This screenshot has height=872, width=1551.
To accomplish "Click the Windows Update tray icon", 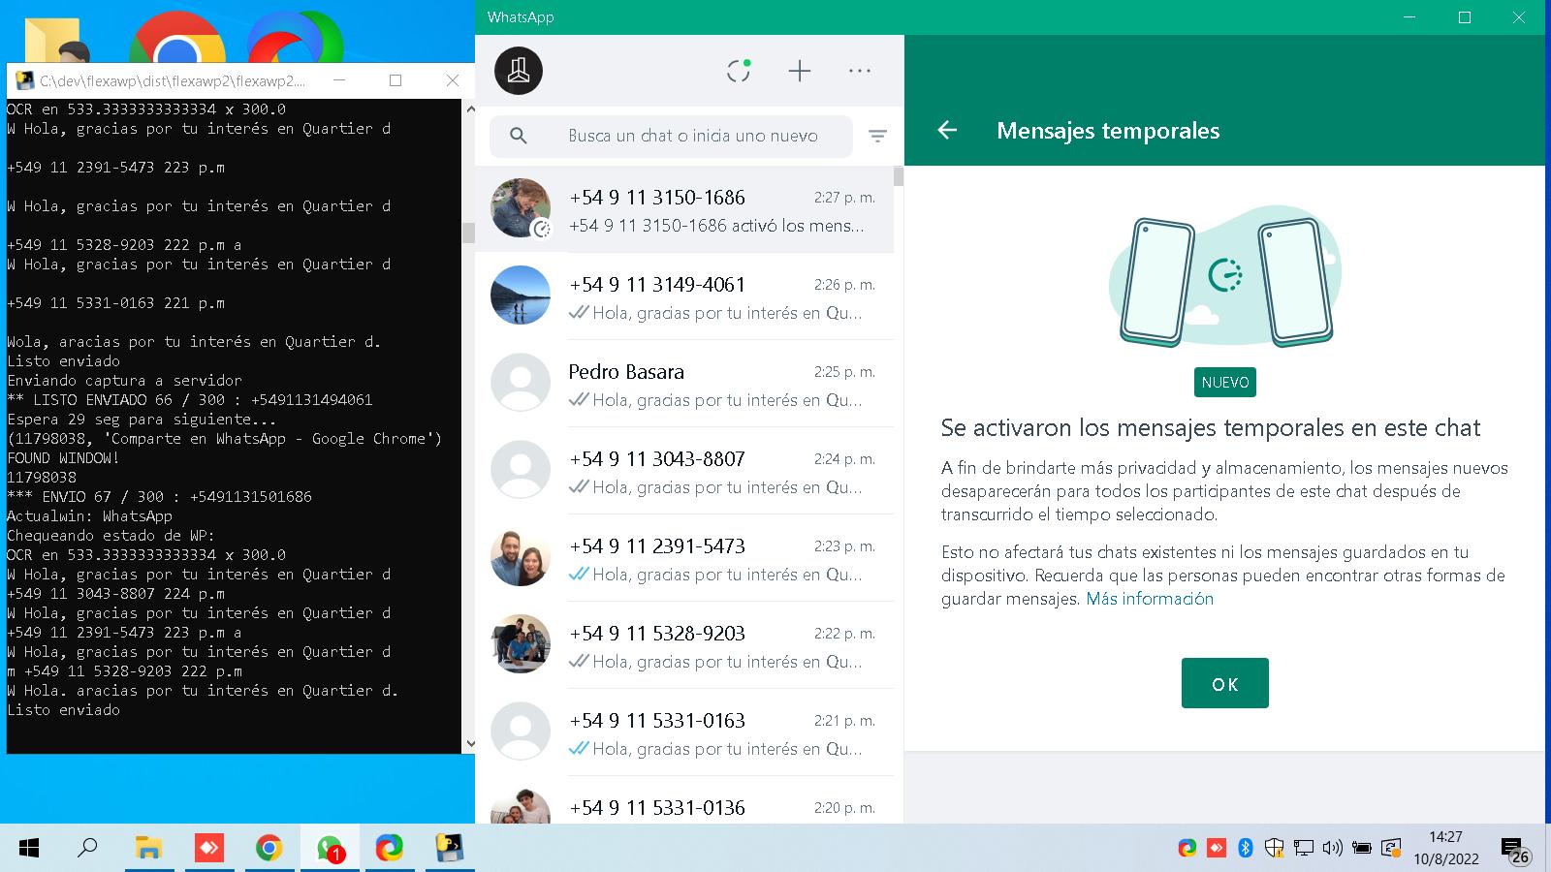I will 1391,849.
